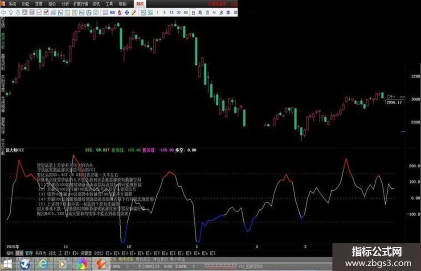Select the daily 日 period button
Viewport: 421px width, 271px height.
tap(193, 12)
